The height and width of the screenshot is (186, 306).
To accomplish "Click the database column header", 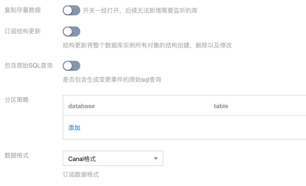I will (x=82, y=106).
